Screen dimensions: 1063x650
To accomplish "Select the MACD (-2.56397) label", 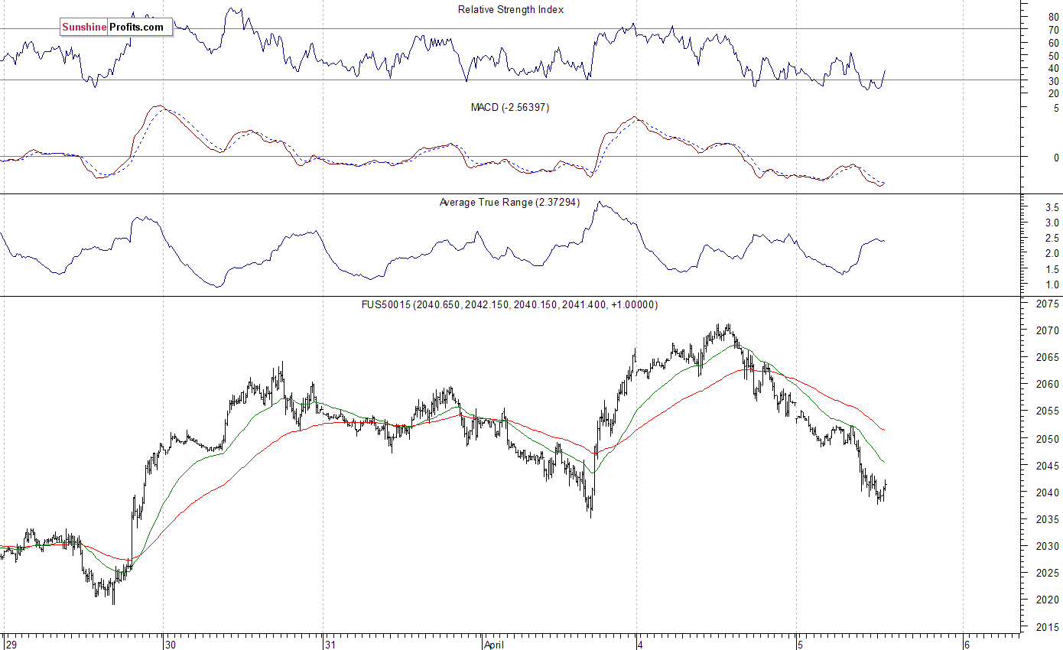I will (x=510, y=108).
